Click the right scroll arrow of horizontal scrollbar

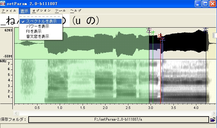[214, 113]
